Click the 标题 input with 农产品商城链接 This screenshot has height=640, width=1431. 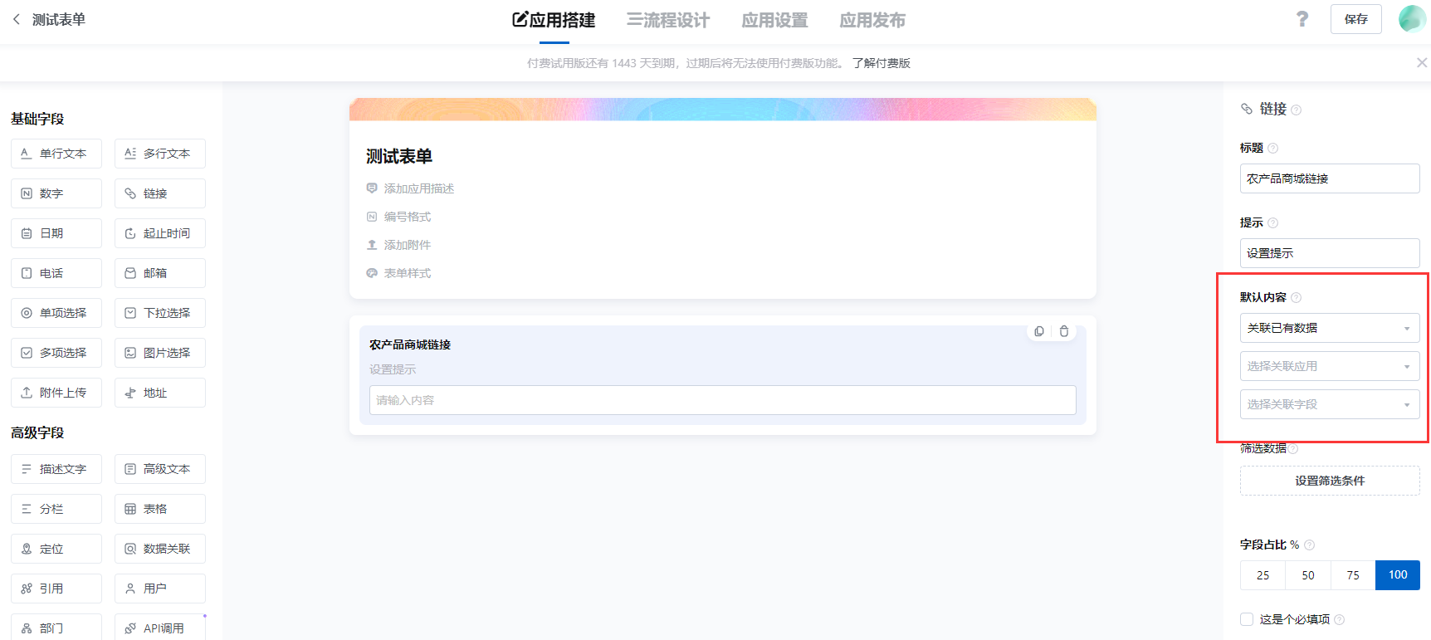click(x=1330, y=178)
